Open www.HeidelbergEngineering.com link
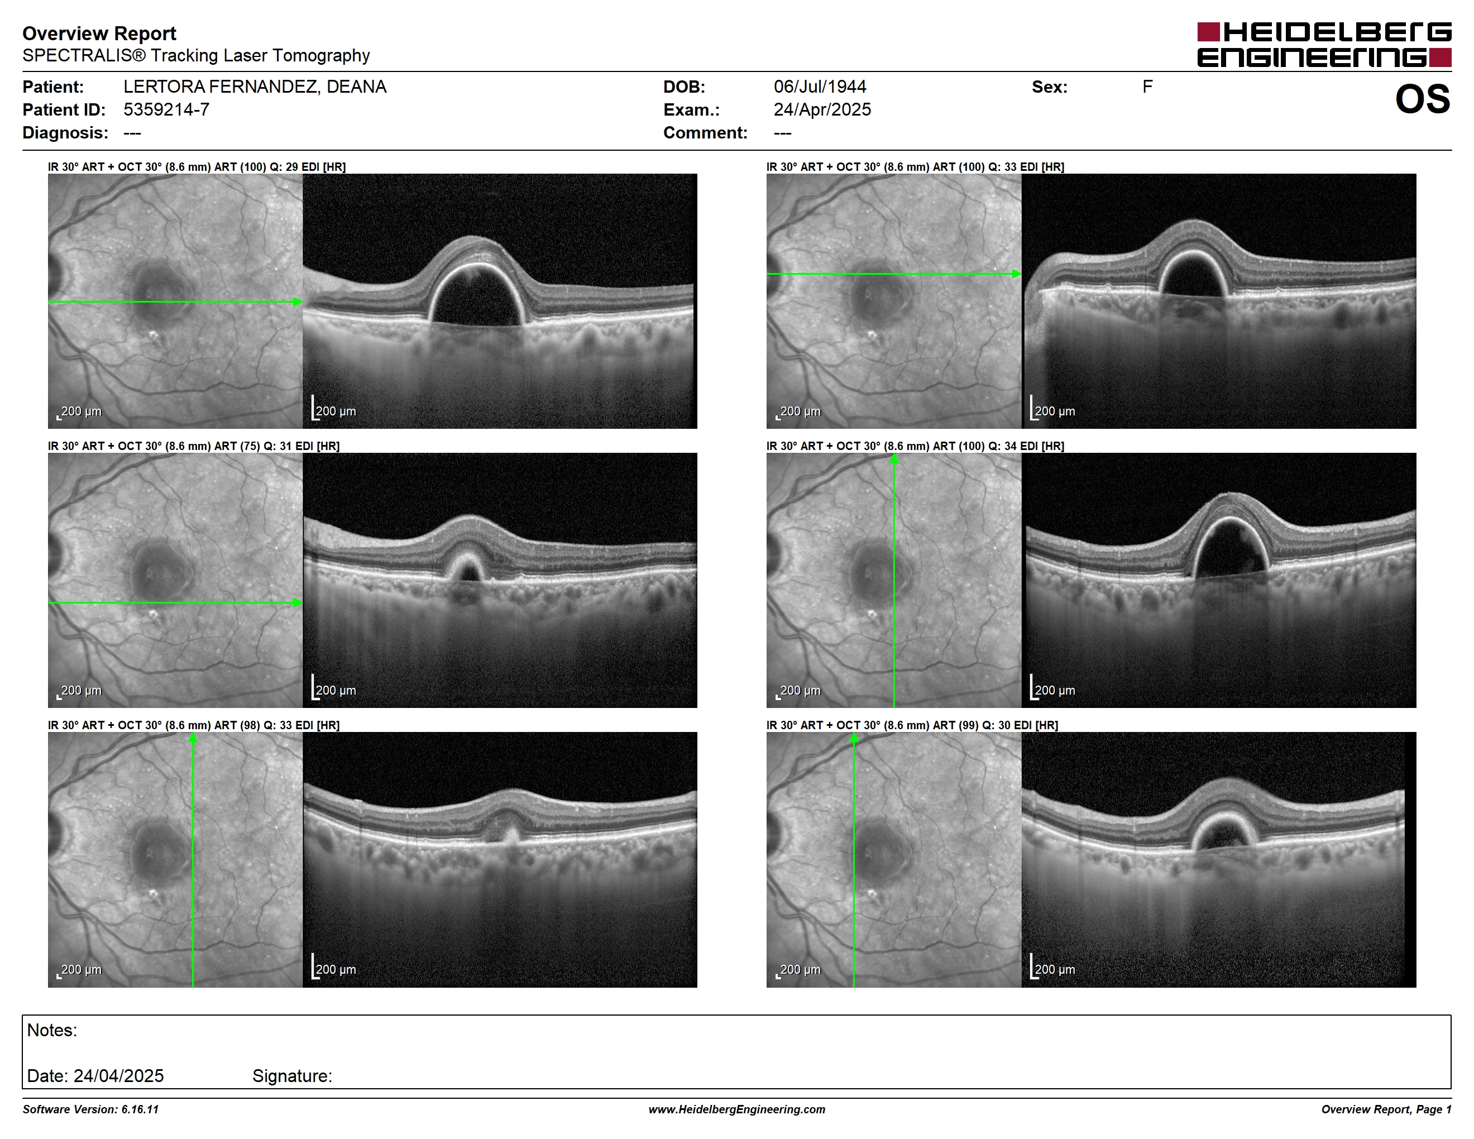This screenshot has height=1139, width=1474. coord(737,1109)
